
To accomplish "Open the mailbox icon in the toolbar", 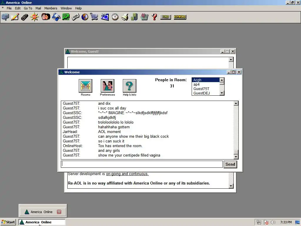I will (5, 17).
